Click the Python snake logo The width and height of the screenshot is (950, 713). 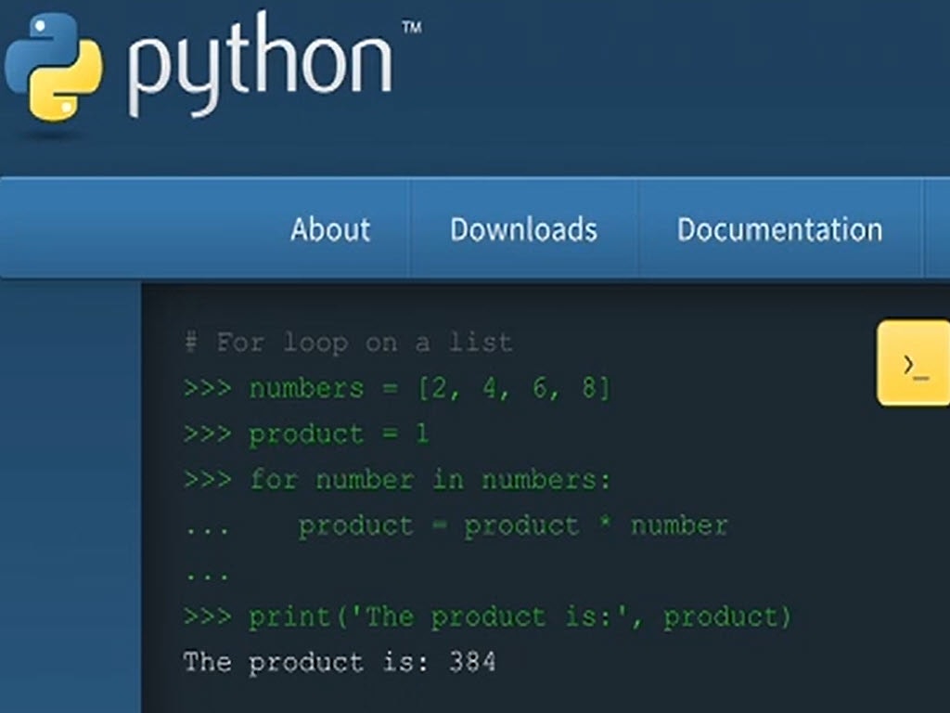click(54, 67)
